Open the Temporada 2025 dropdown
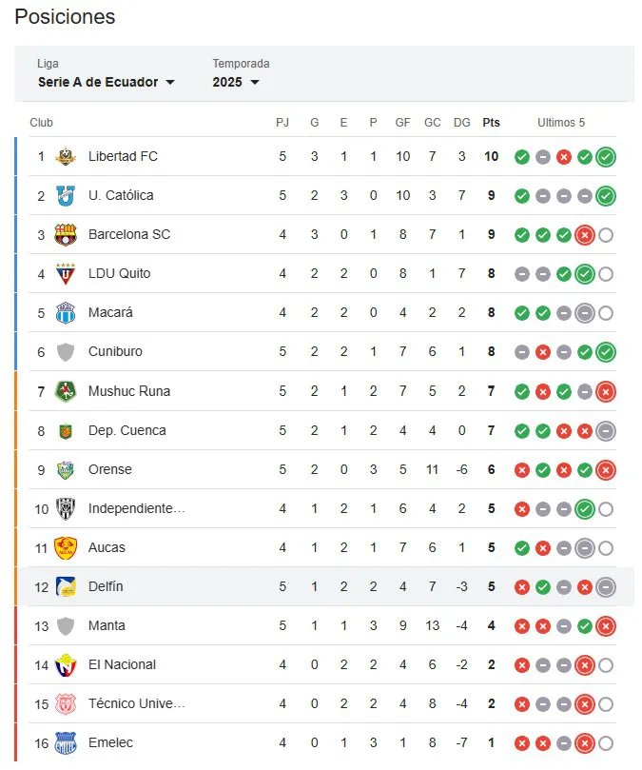The image size is (642, 770). coord(236,82)
